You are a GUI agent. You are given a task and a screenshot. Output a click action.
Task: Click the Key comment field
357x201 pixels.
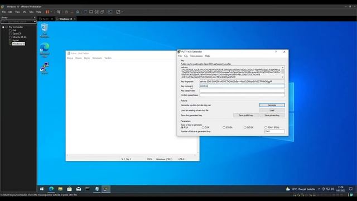242,86
